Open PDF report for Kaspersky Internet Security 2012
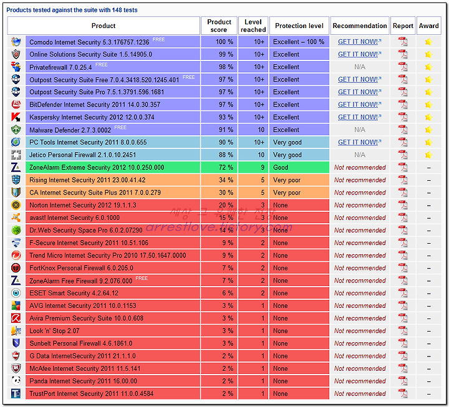This screenshot has height=407, width=449. (x=403, y=117)
